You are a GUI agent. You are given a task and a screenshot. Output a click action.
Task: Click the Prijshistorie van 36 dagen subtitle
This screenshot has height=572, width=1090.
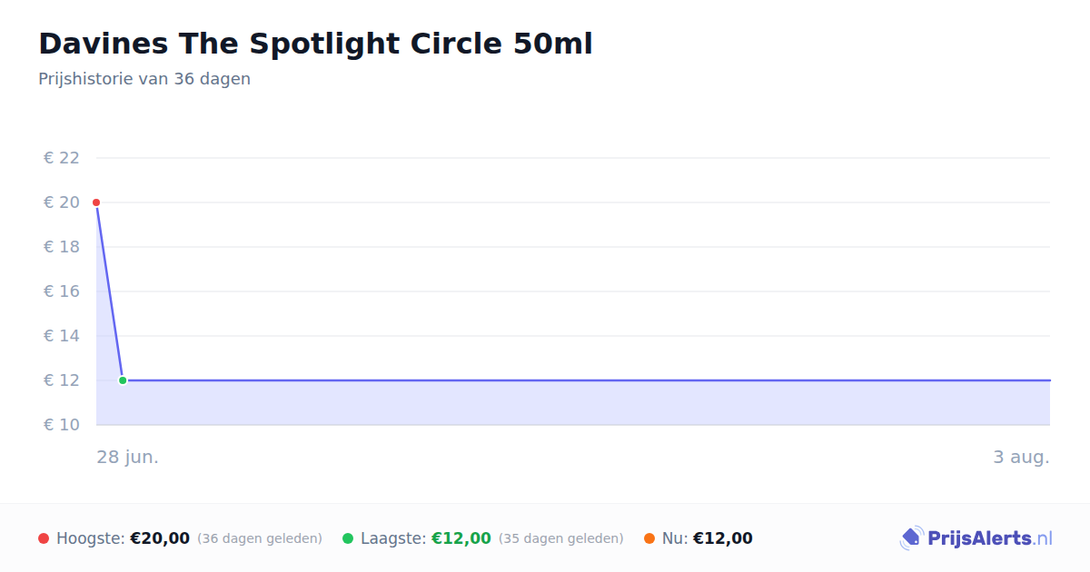click(144, 79)
